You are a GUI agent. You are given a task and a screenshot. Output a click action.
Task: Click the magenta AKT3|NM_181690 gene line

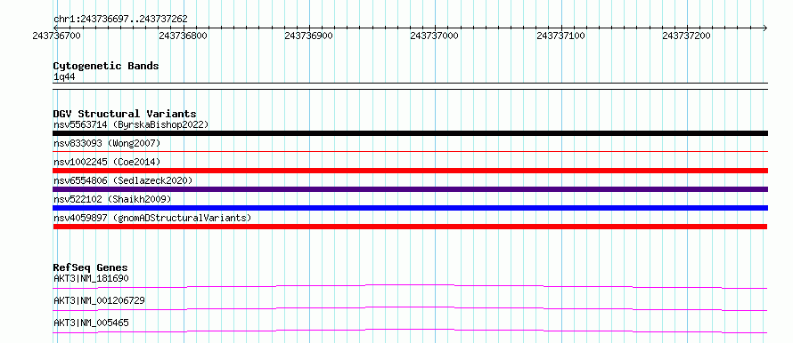pos(410,286)
